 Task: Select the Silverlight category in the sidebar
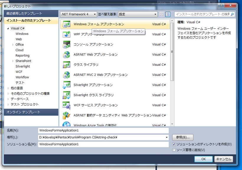23,66
